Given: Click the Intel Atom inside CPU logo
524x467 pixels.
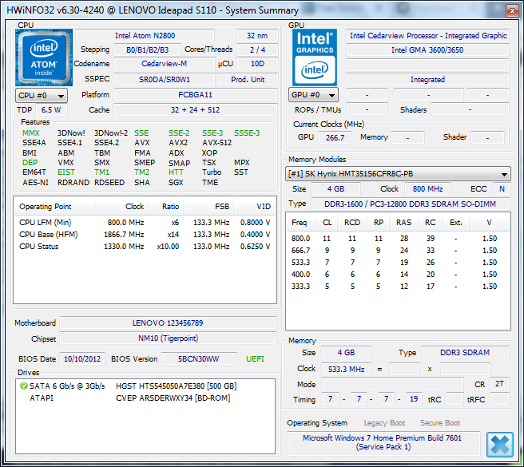Looking at the screenshot, I should coord(44,57).
